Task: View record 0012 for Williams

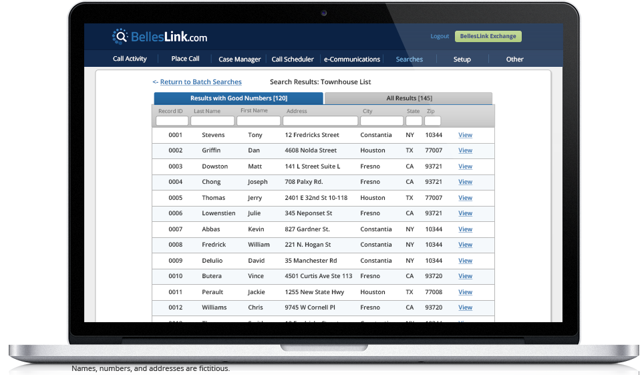Action: [465, 307]
